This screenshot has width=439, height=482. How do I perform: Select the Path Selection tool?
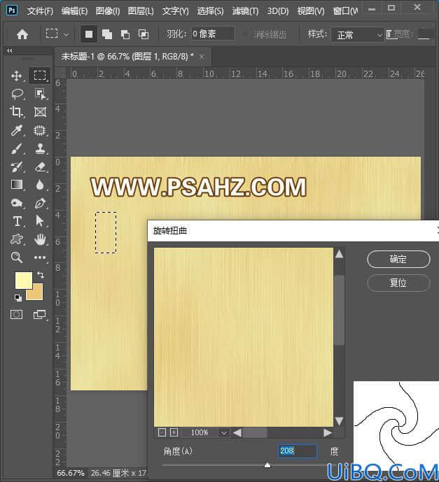click(40, 220)
